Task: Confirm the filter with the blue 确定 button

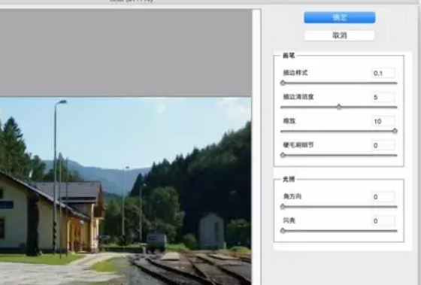Action: pos(339,17)
